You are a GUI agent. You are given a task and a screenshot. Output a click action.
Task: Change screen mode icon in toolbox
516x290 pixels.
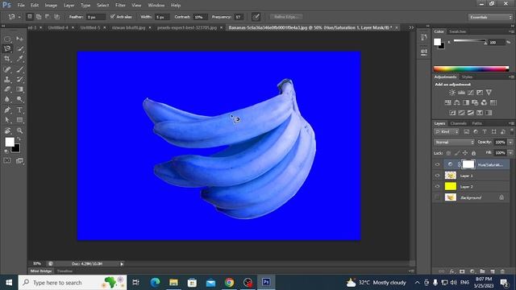click(x=19, y=160)
